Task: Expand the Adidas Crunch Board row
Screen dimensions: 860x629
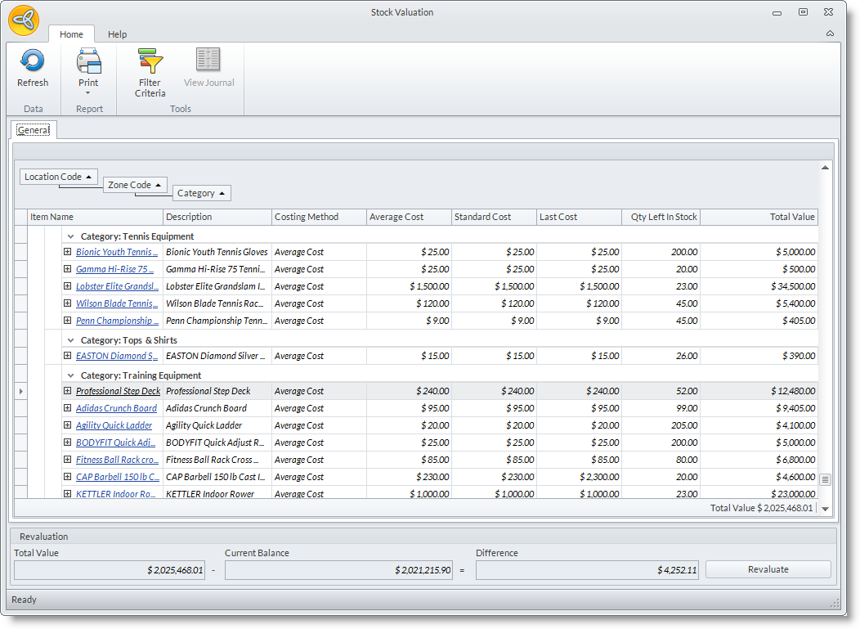Action: coord(68,408)
